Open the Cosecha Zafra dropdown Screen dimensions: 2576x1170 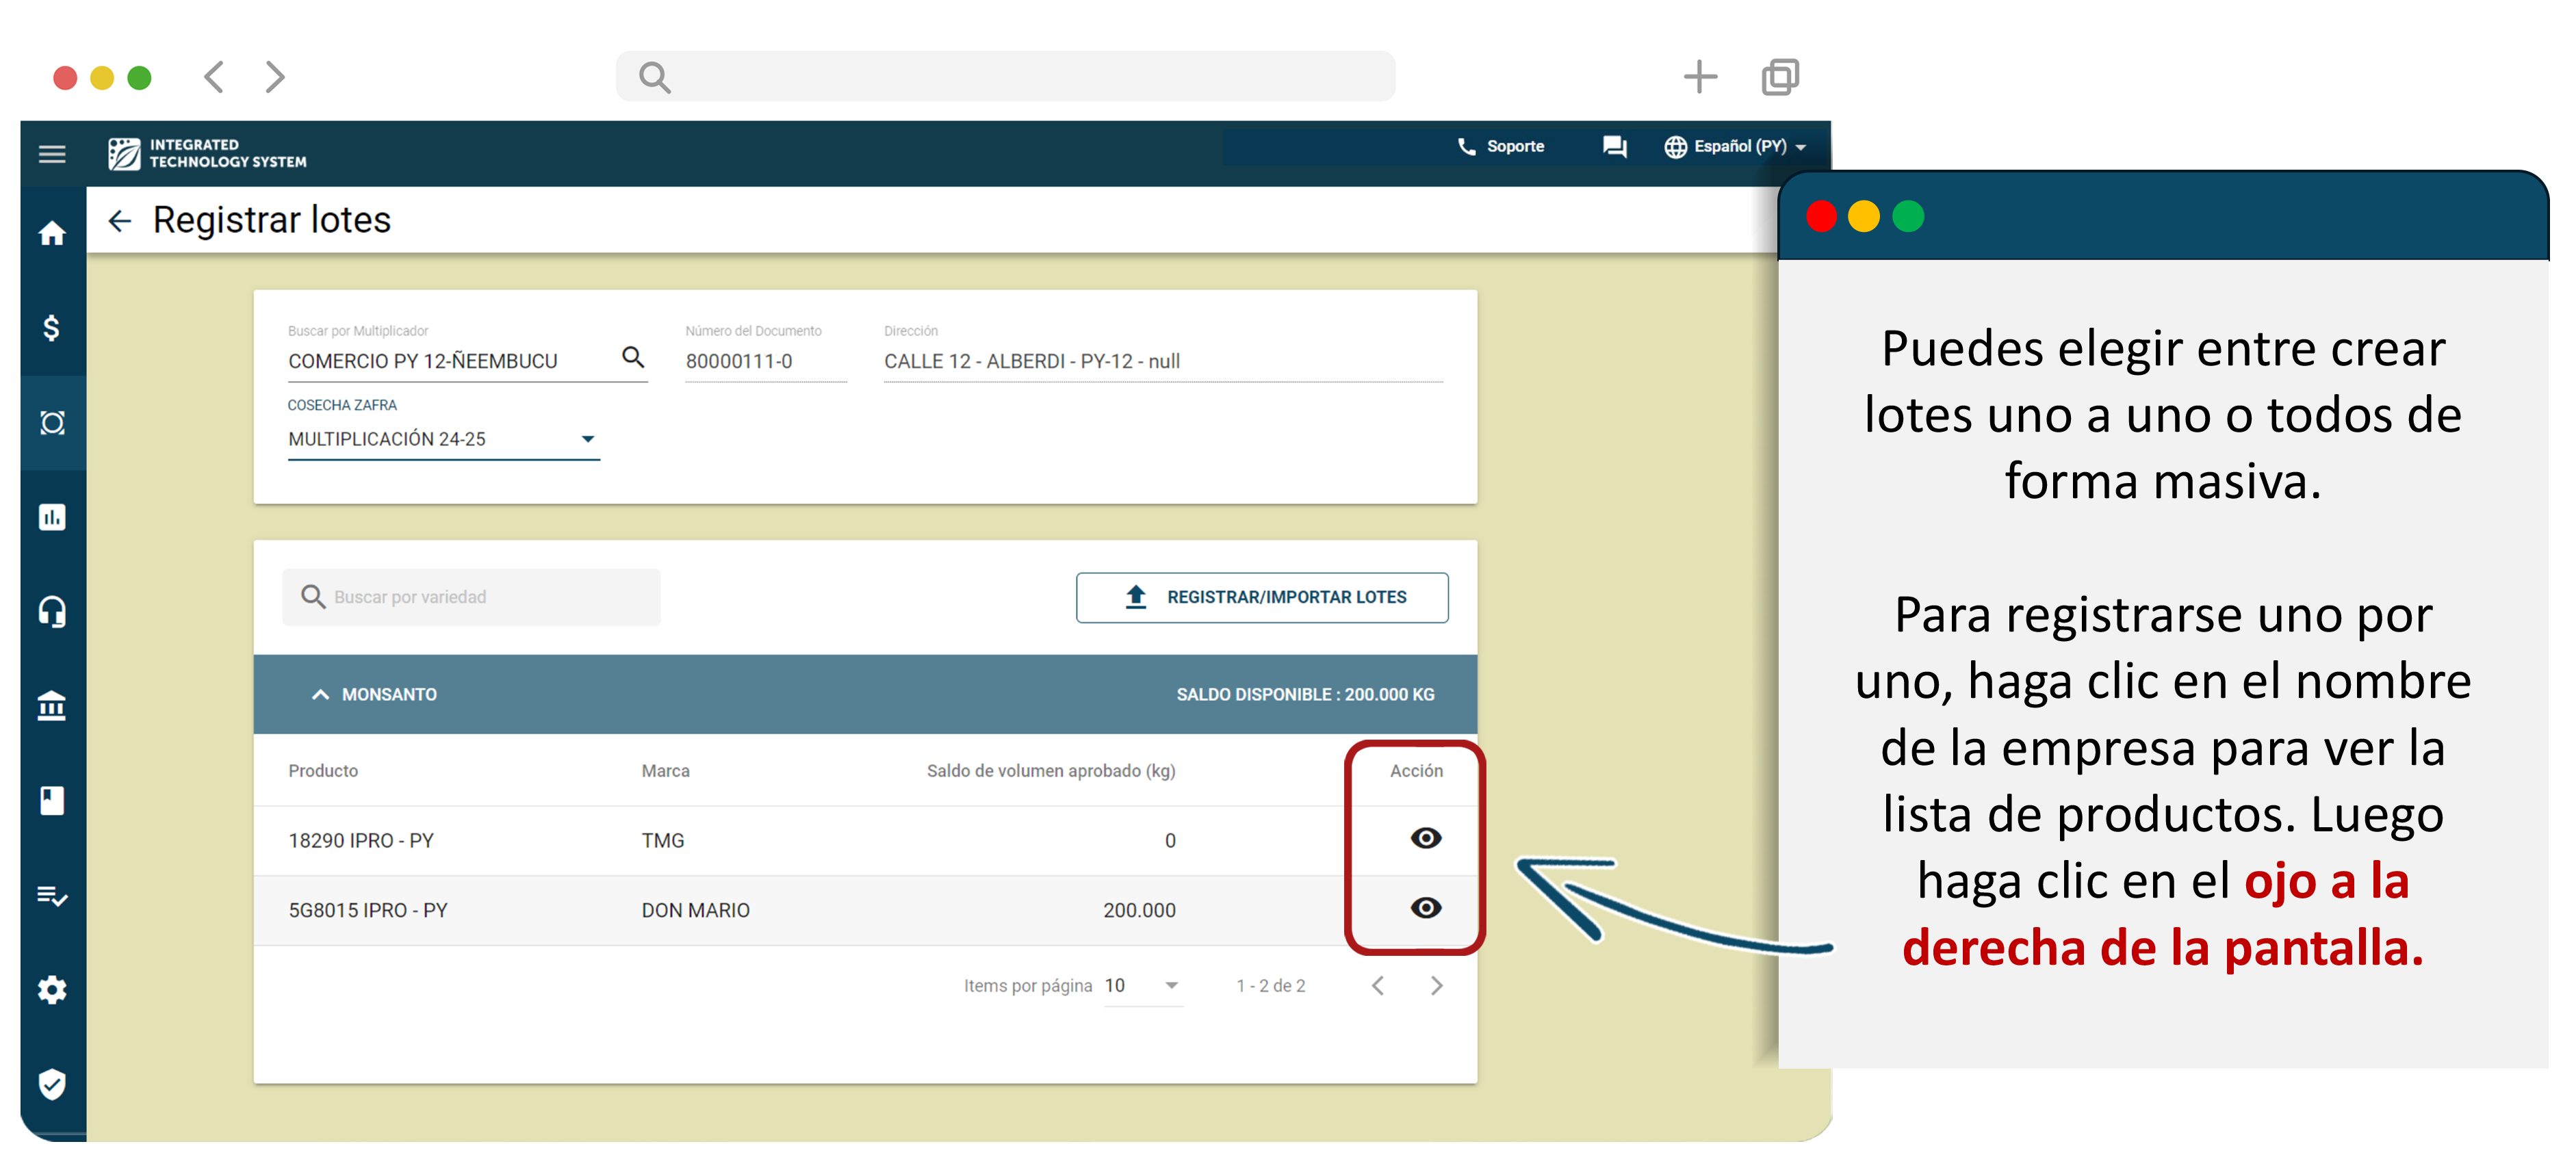(443, 439)
